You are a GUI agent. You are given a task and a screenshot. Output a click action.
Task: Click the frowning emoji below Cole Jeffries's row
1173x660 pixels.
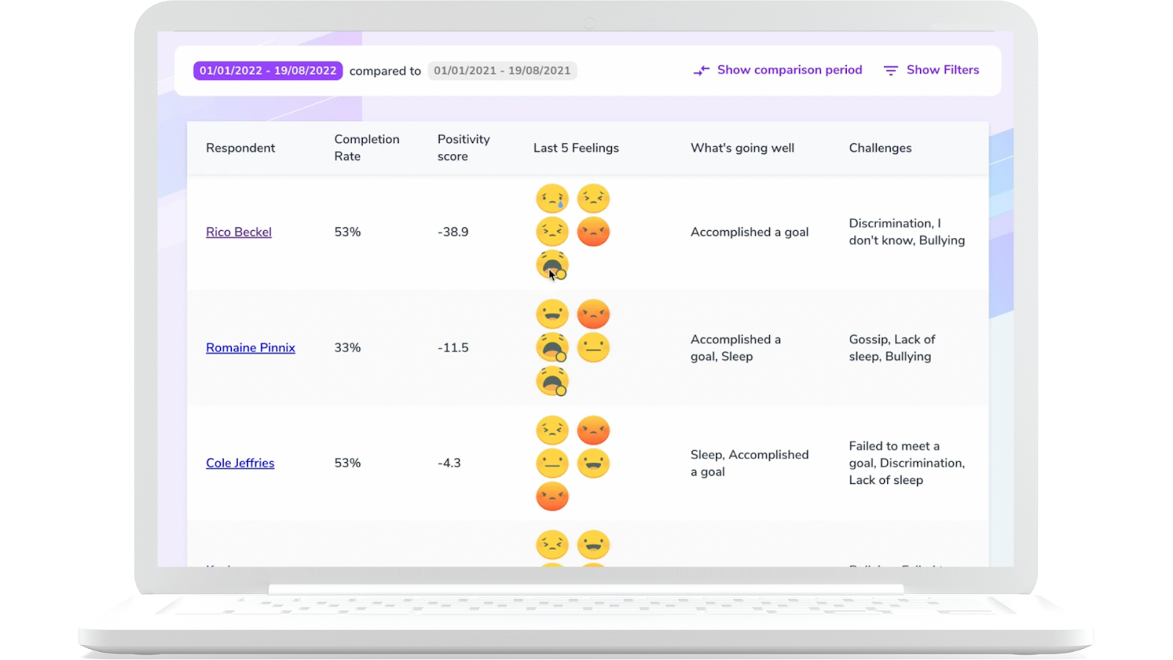[x=552, y=545]
